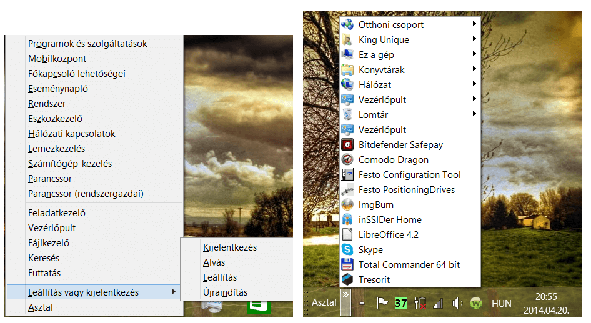Open the Asztal toolbar chevron
591x323 pixels.
[345, 302]
